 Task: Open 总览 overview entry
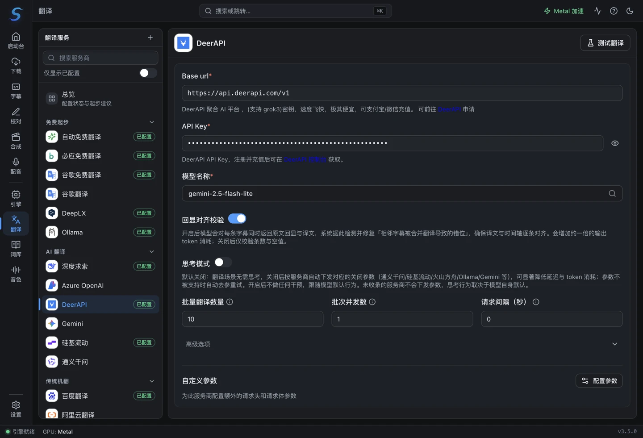coord(100,99)
